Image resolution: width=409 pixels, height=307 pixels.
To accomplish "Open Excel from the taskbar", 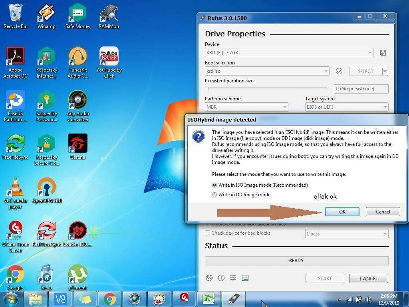I will click(208, 299).
